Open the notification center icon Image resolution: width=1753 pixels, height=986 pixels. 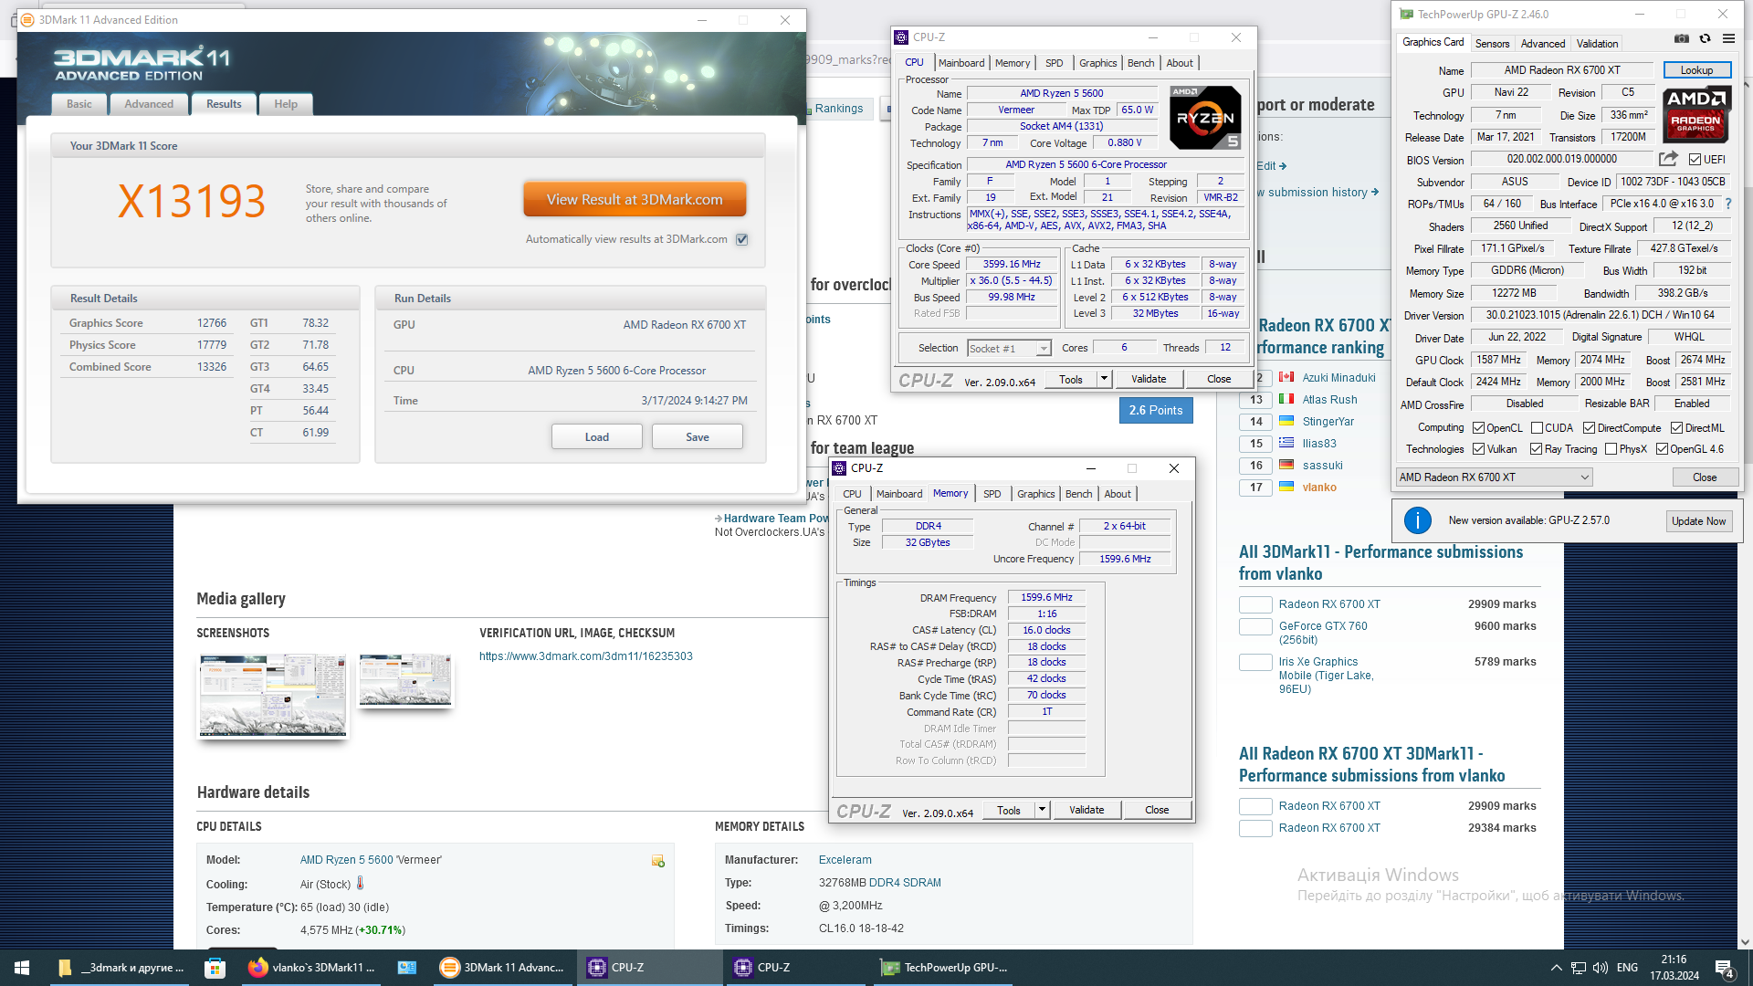1724,968
